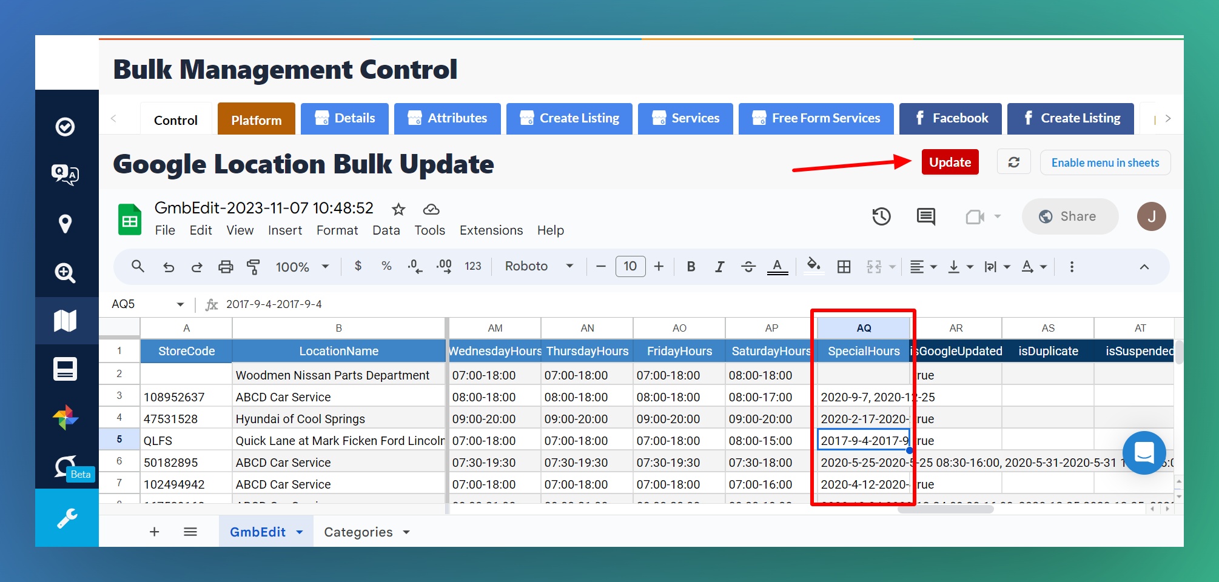The width and height of the screenshot is (1219, 582).
Task: Open the GmbEdit sheet tab dropdown
Action: (300, 532)
